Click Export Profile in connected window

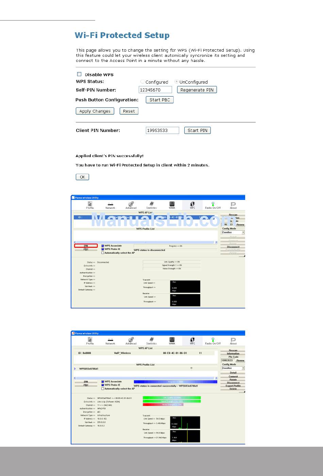(233, 386)
